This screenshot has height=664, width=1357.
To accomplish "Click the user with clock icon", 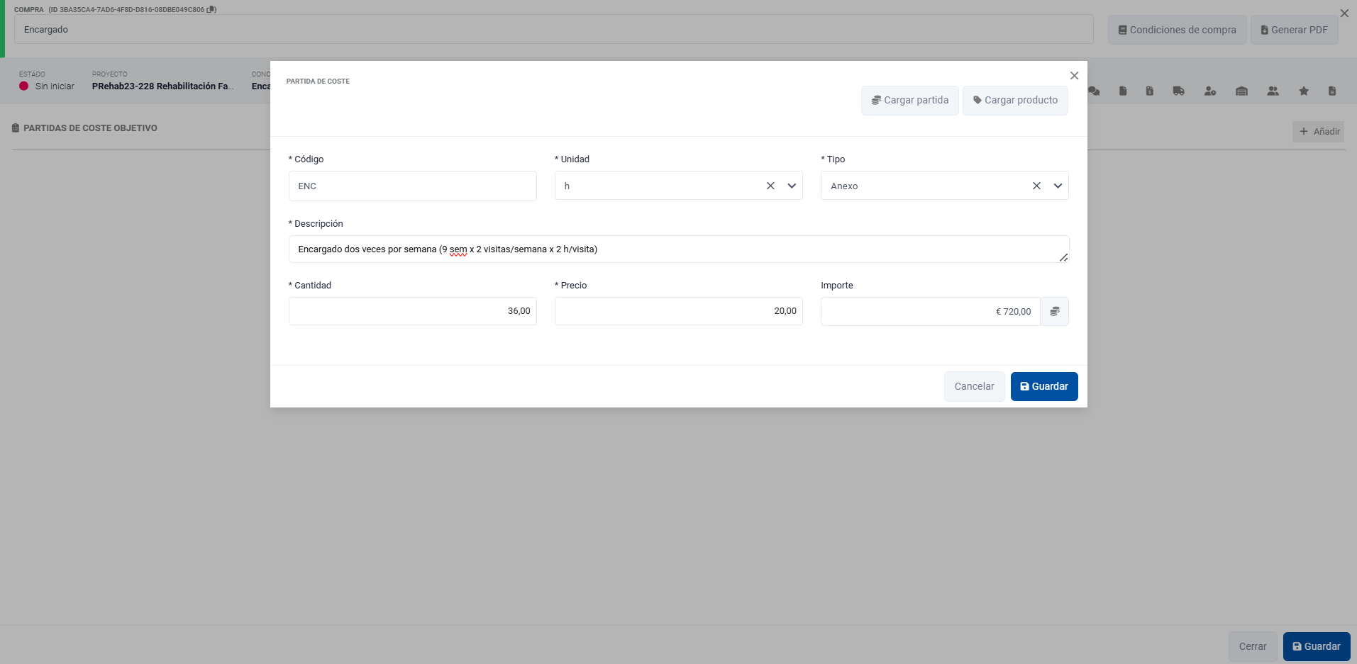I will point(1209,91).
